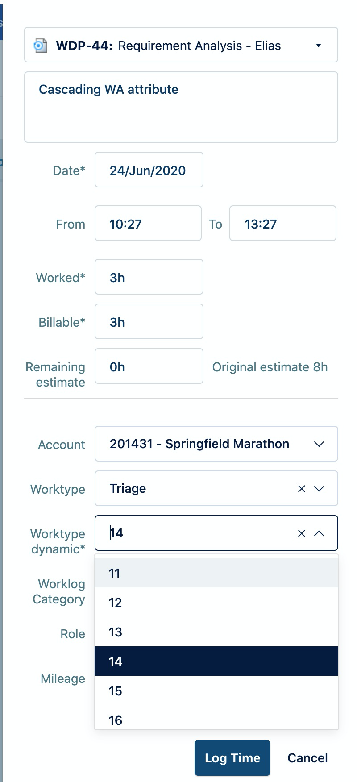Choose option 15 from list

(x=216, y=691)
